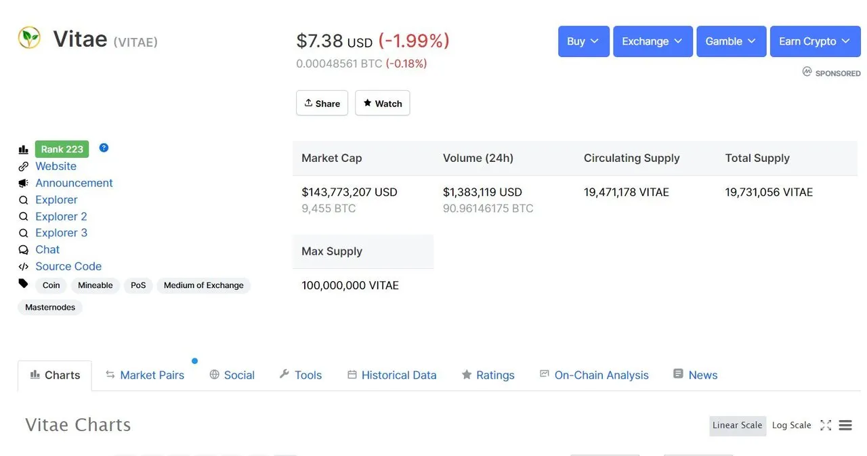Viewport: 867px width, 456px height.
Task: Click the Rank 223 badge
Action: coord(62,149)
